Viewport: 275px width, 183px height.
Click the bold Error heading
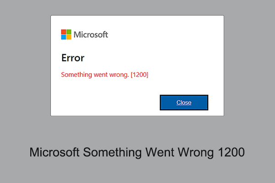(x=73, y=58)
